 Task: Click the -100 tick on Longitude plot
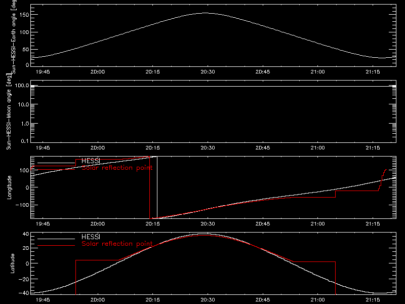tap(22, 205)
